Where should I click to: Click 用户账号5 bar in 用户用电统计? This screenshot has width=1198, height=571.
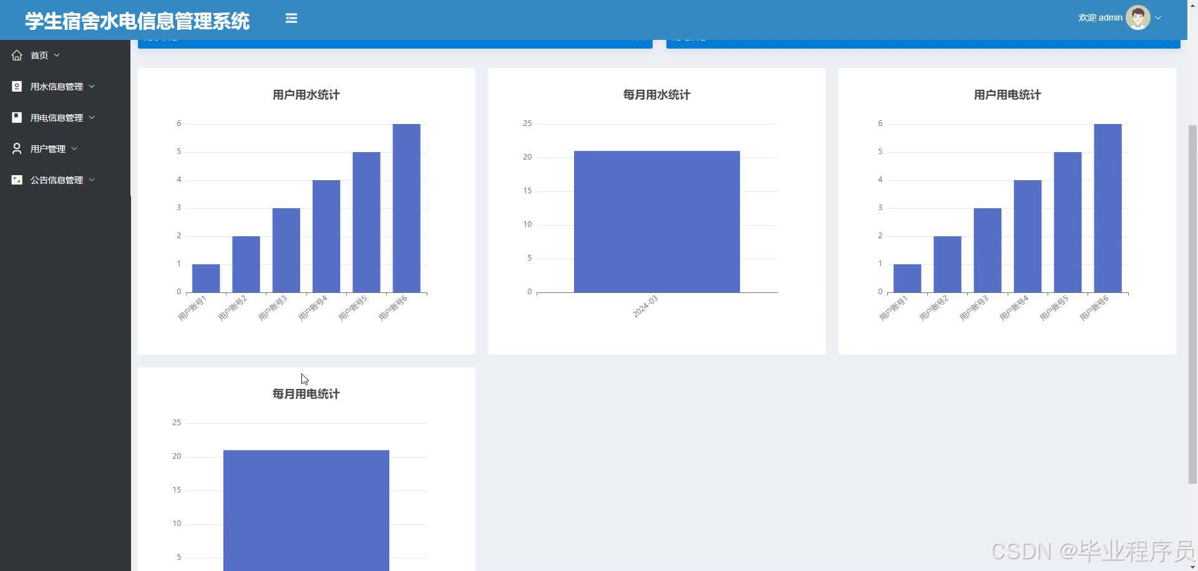[x=1068, y=223]
